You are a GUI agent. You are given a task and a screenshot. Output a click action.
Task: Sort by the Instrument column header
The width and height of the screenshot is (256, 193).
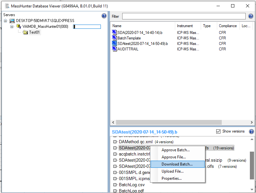(188, 26)
